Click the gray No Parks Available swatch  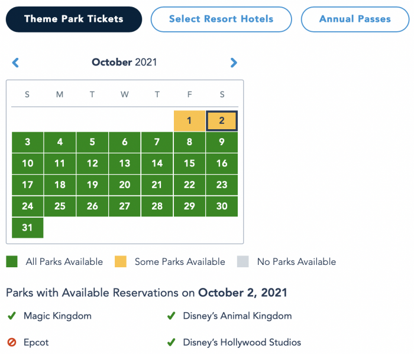(x=243, y=261)
